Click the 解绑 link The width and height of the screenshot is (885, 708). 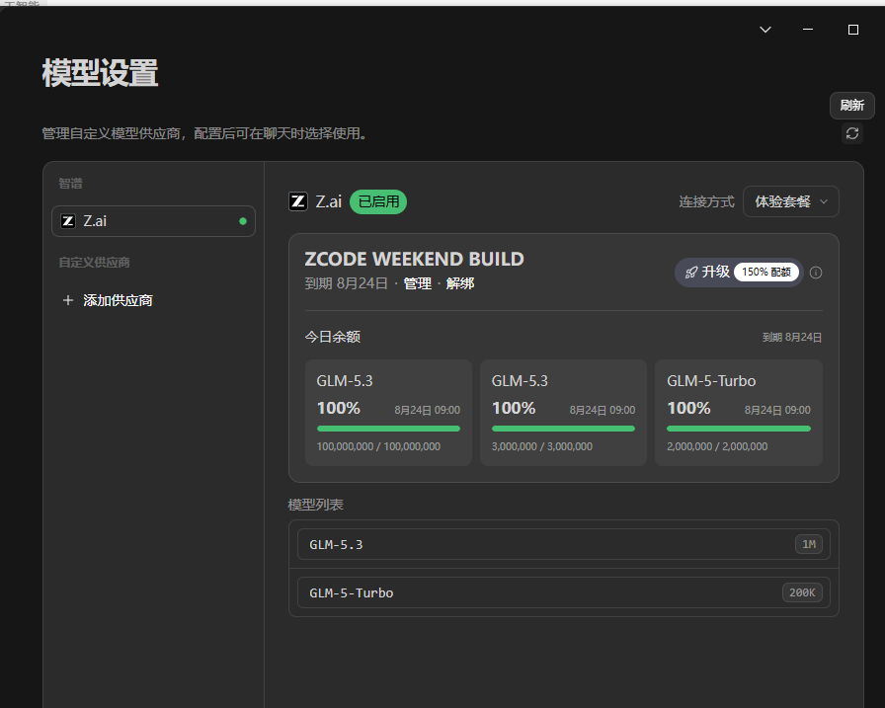coord(460,283)
